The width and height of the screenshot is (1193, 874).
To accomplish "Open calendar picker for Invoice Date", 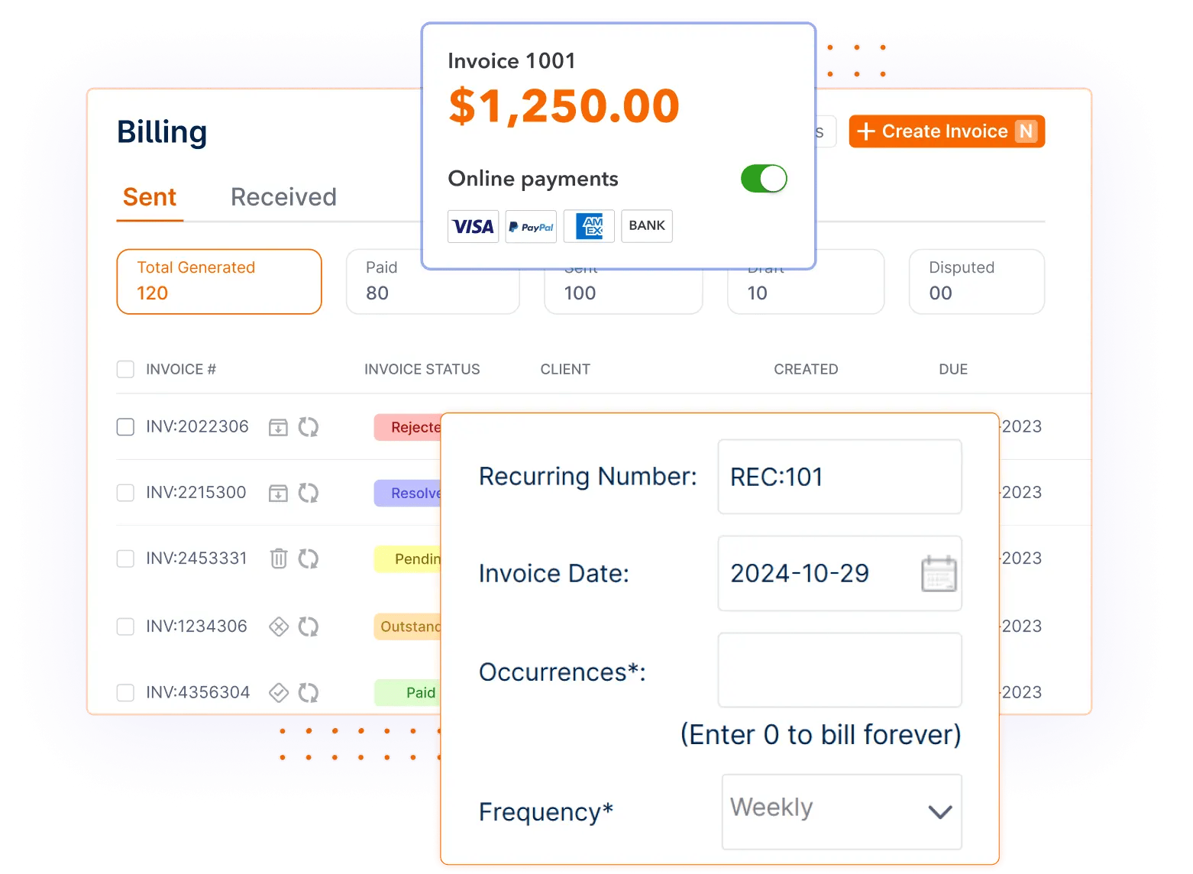I will tap(939, 574).
